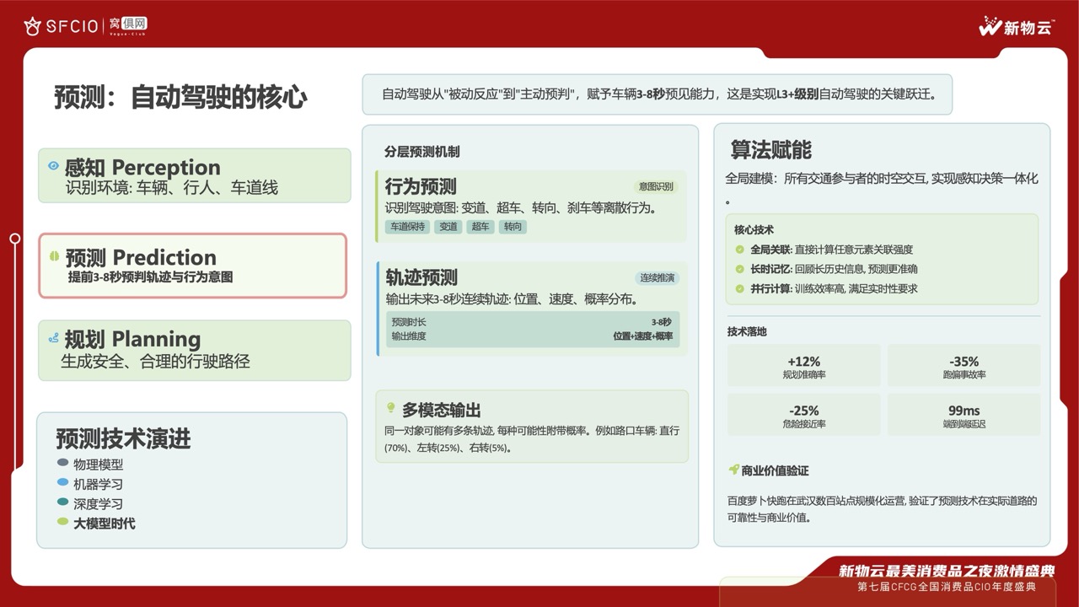Screen dimensions: 1079x607
Task: Click the SFCIO logo in the header
Action: [62, 26]
